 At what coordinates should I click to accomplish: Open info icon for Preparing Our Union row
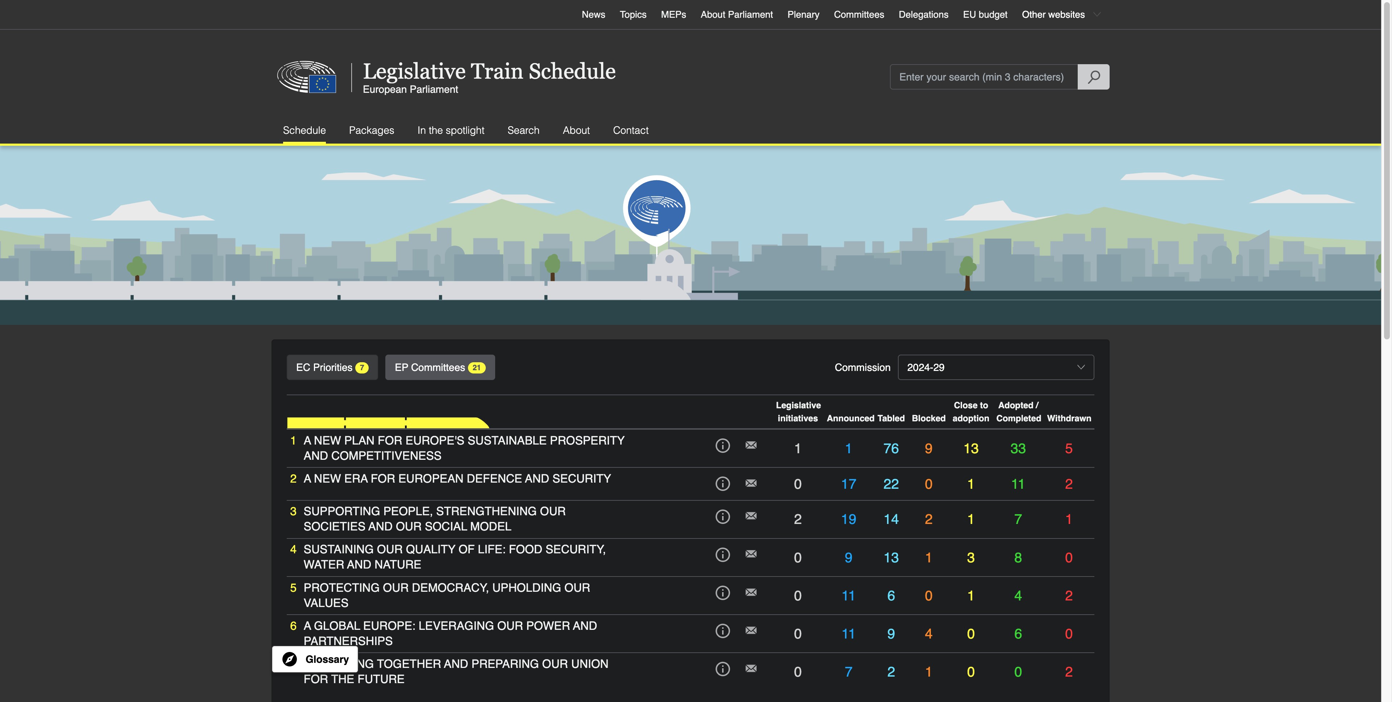(x=722, y=669)
